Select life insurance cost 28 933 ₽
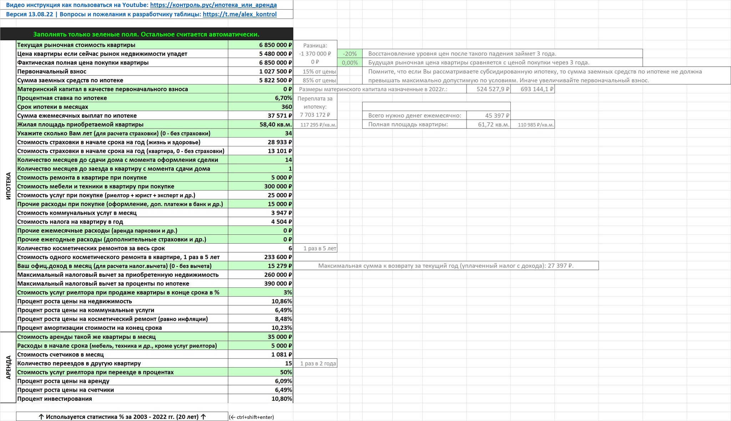The height and width of the screenshot is (421, 731). click(x=261, y=142)
